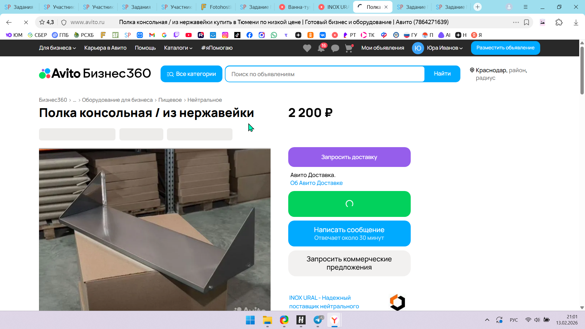Click the WhatsApp bookmark icon
Viewport: 585px width, 329px height.
(274, 35)
